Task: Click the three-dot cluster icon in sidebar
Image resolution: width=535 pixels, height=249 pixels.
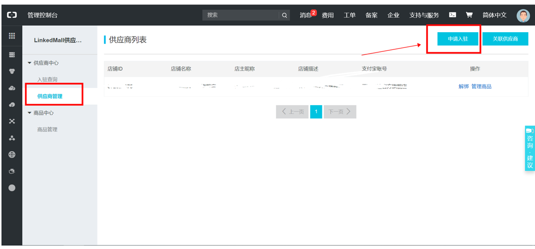Action: [x=12, y=138]
